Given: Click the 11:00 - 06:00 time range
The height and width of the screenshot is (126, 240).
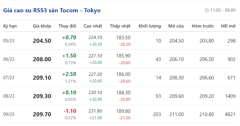Looking at the screenshot, I should click(x=223, y=10).
